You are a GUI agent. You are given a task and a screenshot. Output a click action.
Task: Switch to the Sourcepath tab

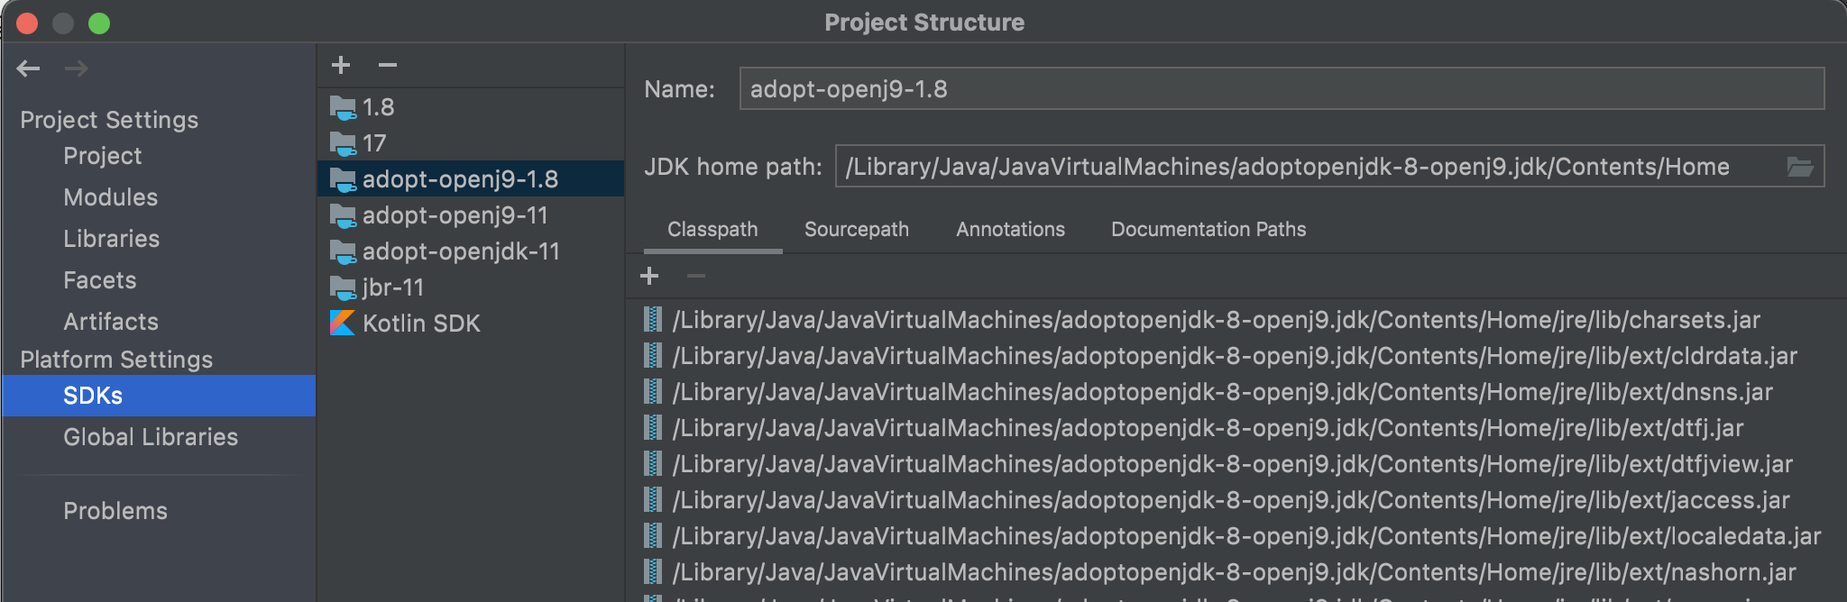coord(857,230)
